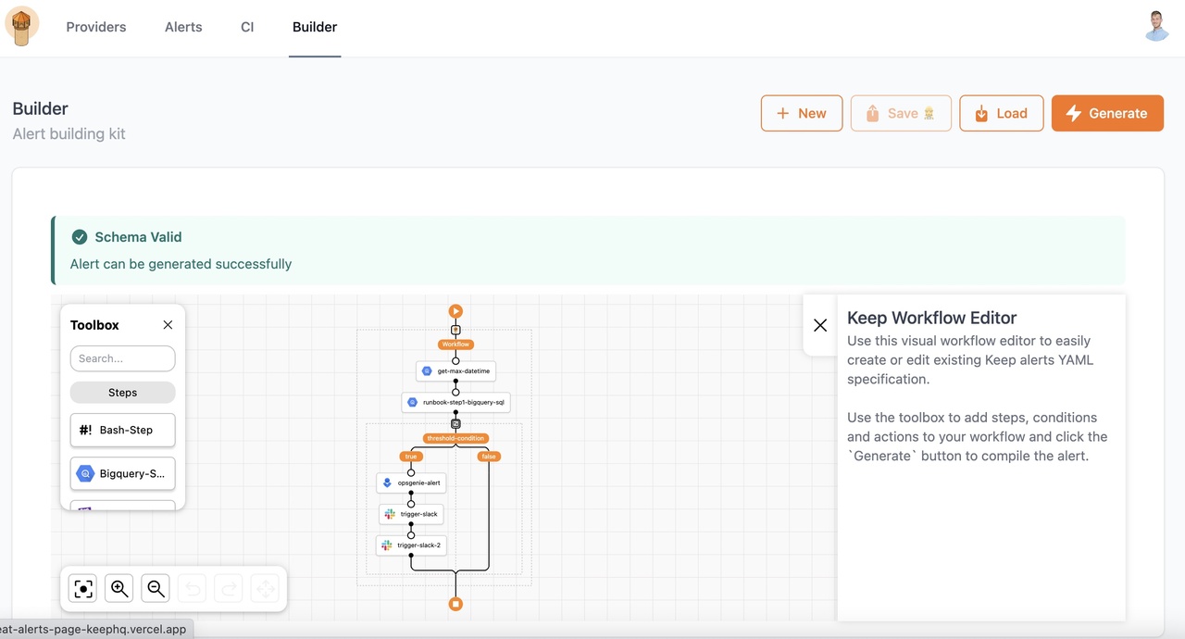Image resolution: width=1185 pixels, height=639 pixels.
Task: Toggle the pan/move canvas tool
Action: coord(266,588)
